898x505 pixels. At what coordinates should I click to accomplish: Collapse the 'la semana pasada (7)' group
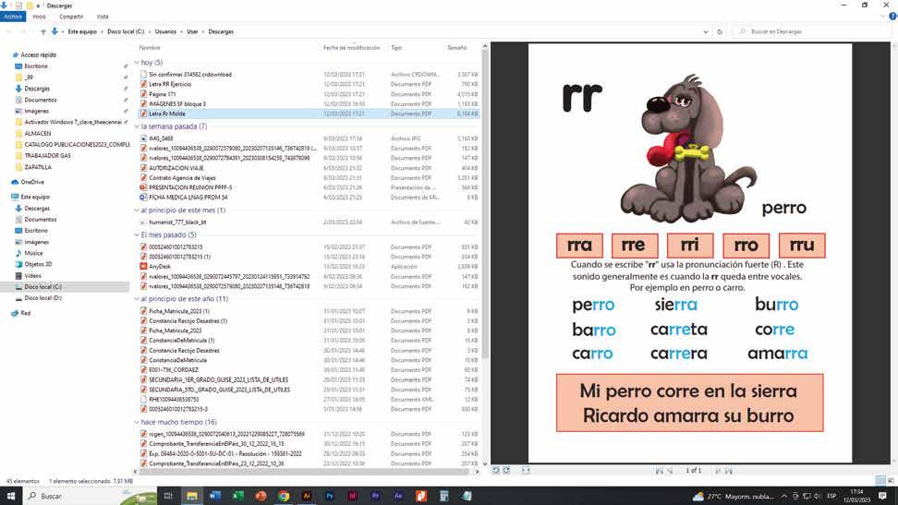click(x=137, y=126)
